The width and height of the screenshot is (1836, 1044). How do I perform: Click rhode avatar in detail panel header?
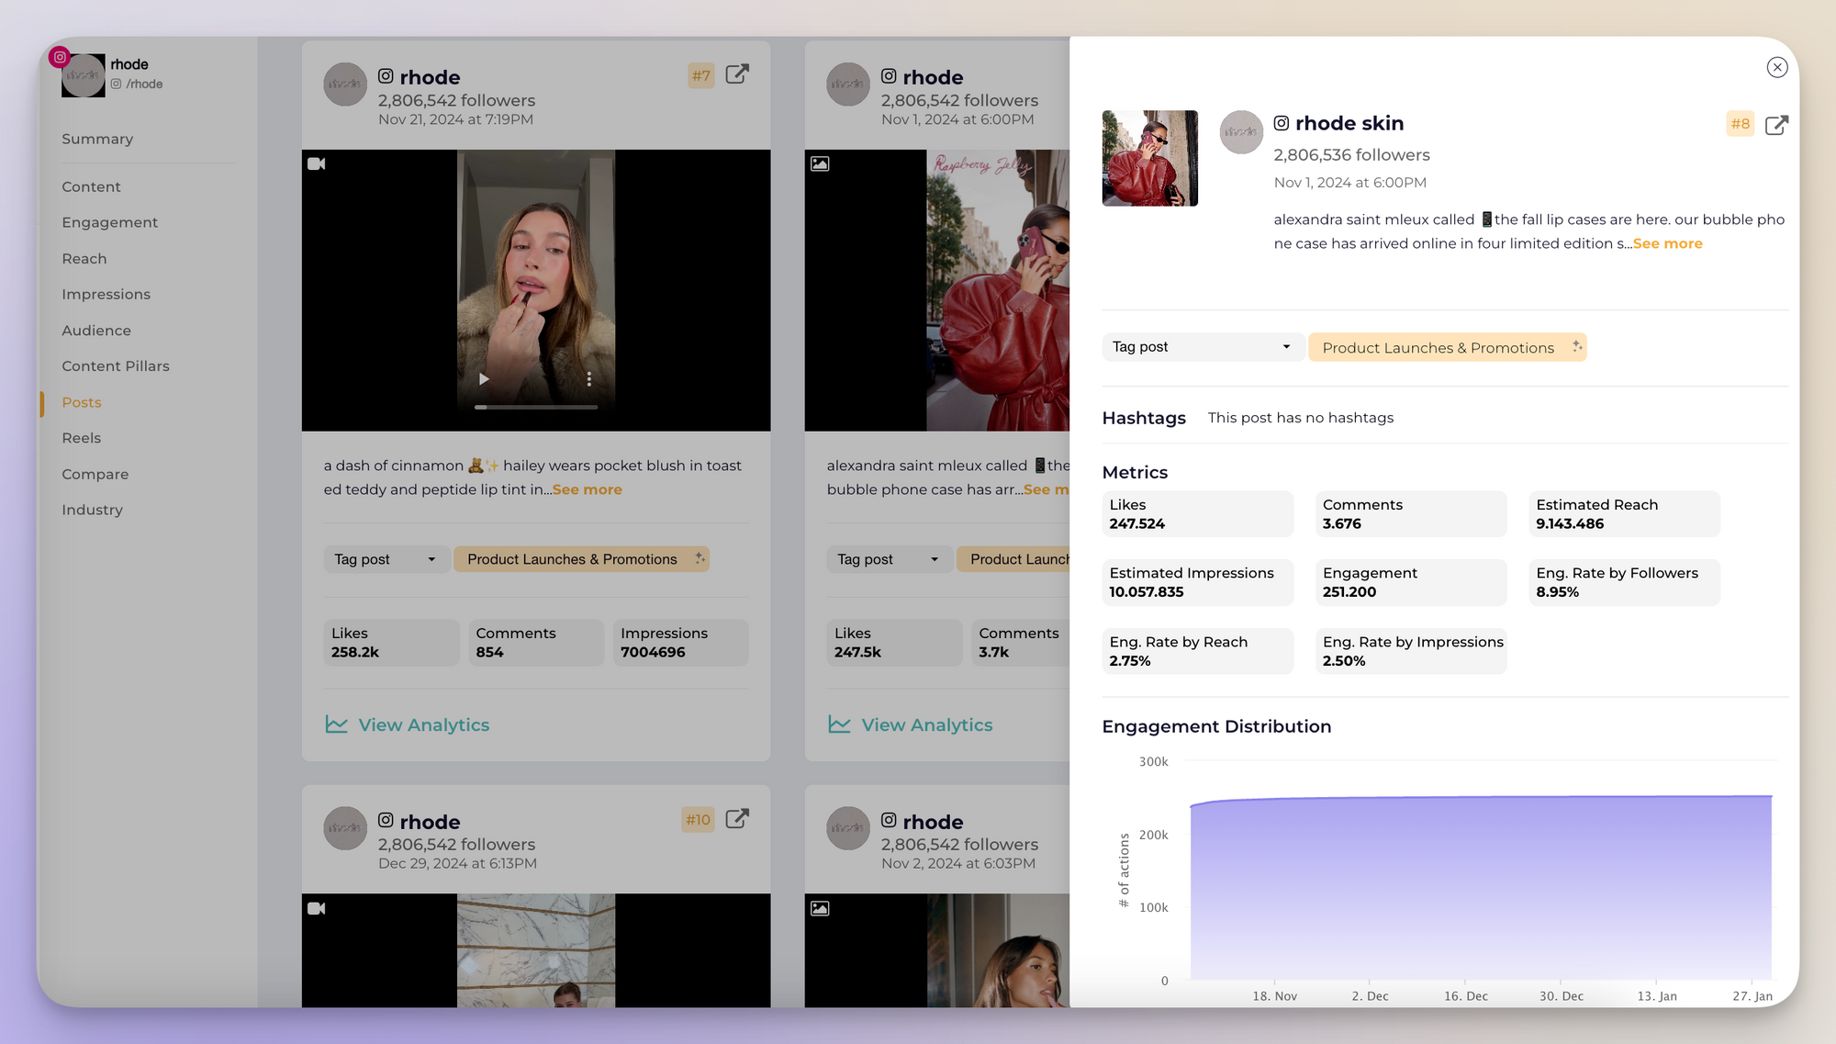(1241, 132)
